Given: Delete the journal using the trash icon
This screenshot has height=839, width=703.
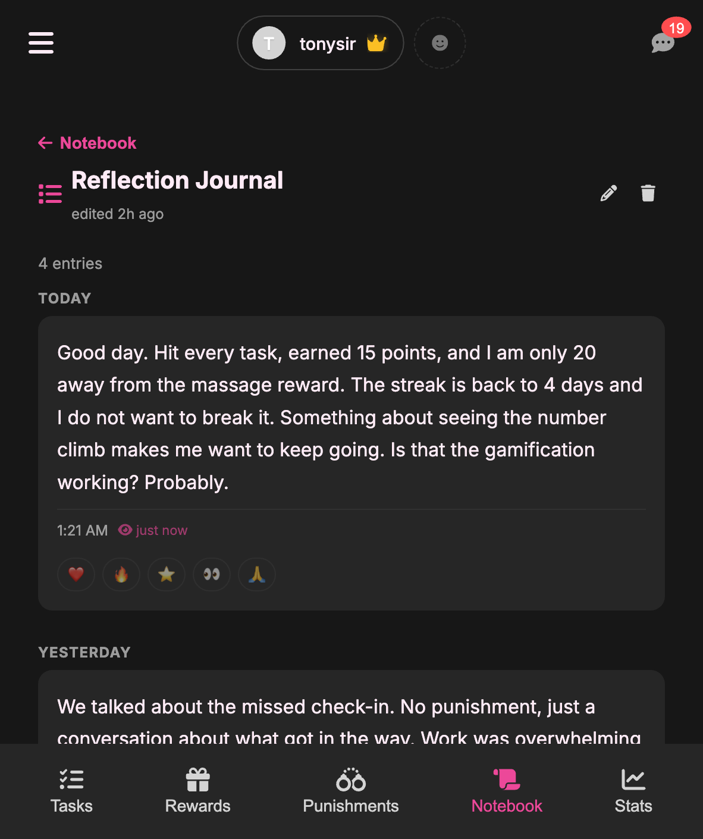Looking at the screenshot, I should click(648, 193).
